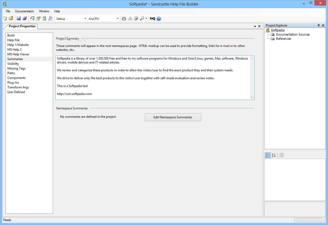Click the Project Properties window toolbar icon
328x225 pixels.
38,18
